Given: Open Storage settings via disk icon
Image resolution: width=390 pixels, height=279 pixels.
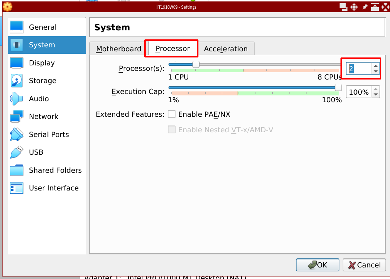Looking at the screenshot, I should pyautogui.click(x=17, y=81).
